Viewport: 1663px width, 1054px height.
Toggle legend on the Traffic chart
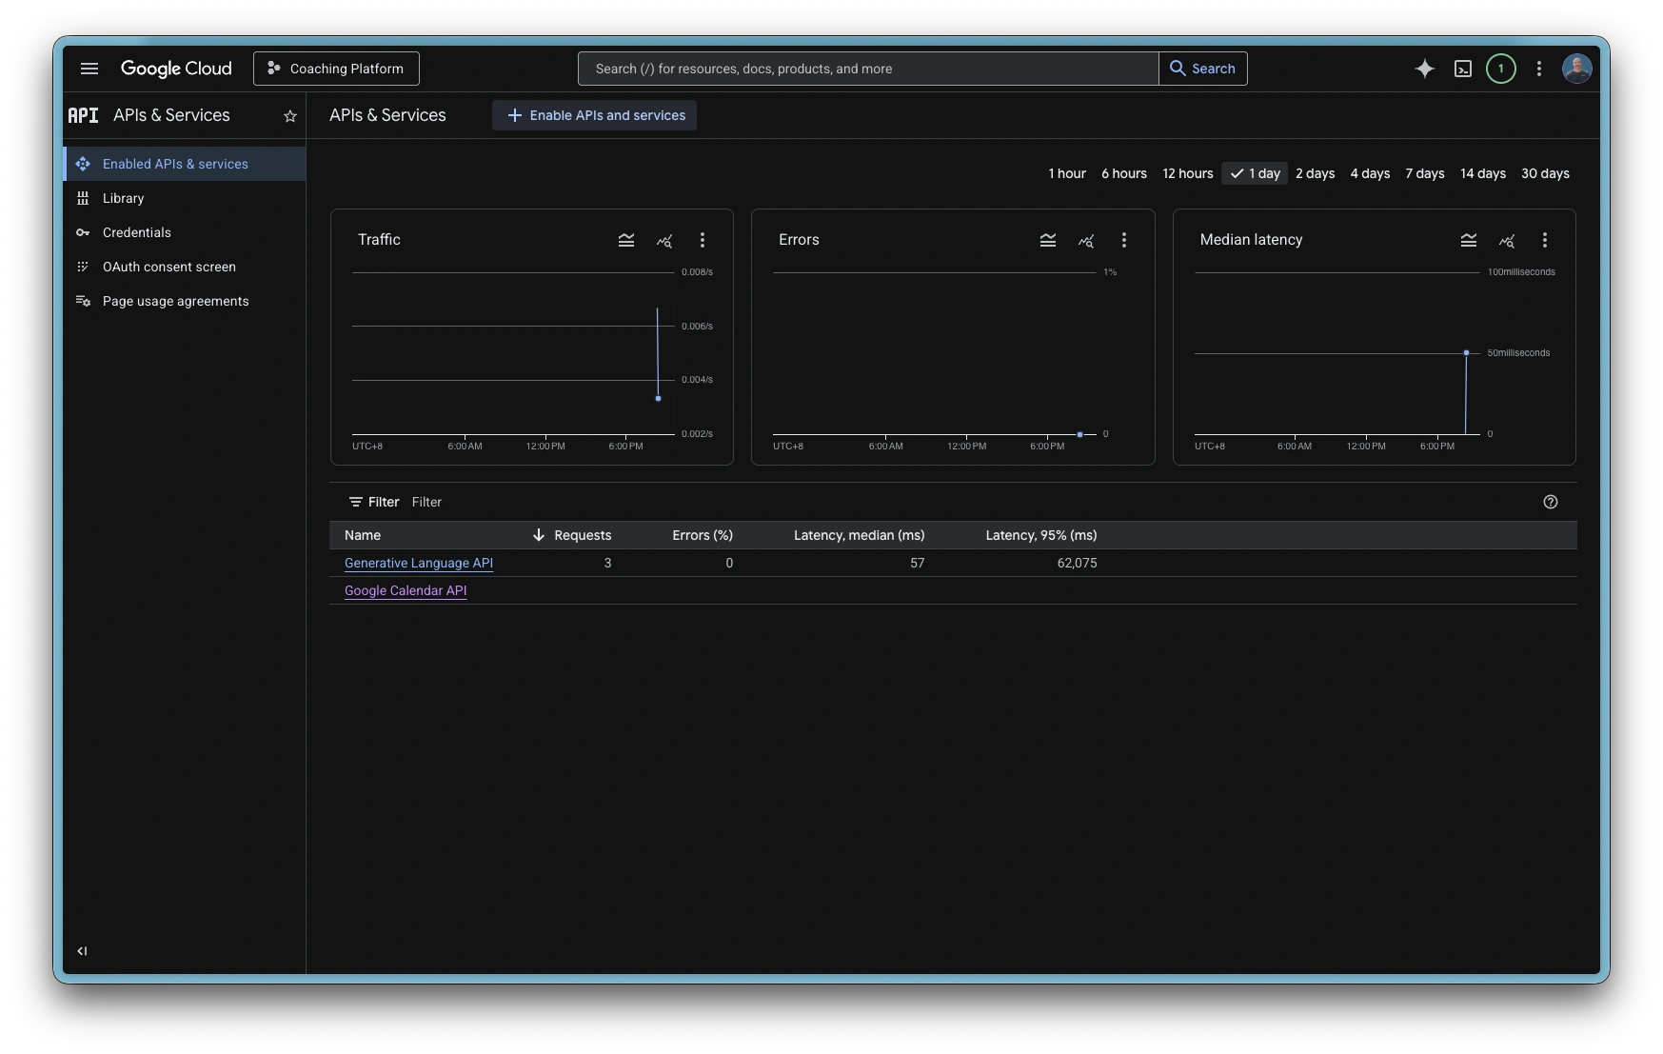click(x=626, y=241)
